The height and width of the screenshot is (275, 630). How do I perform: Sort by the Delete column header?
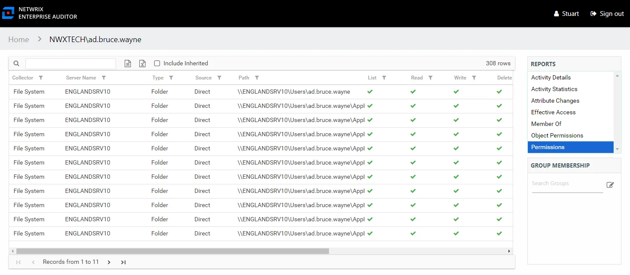coord(505,78)
